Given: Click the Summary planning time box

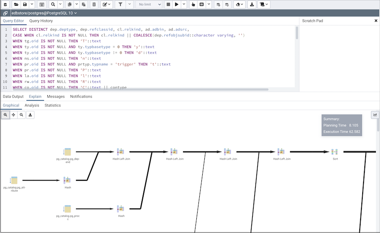Looking at the screenshot, I should 342,125.
